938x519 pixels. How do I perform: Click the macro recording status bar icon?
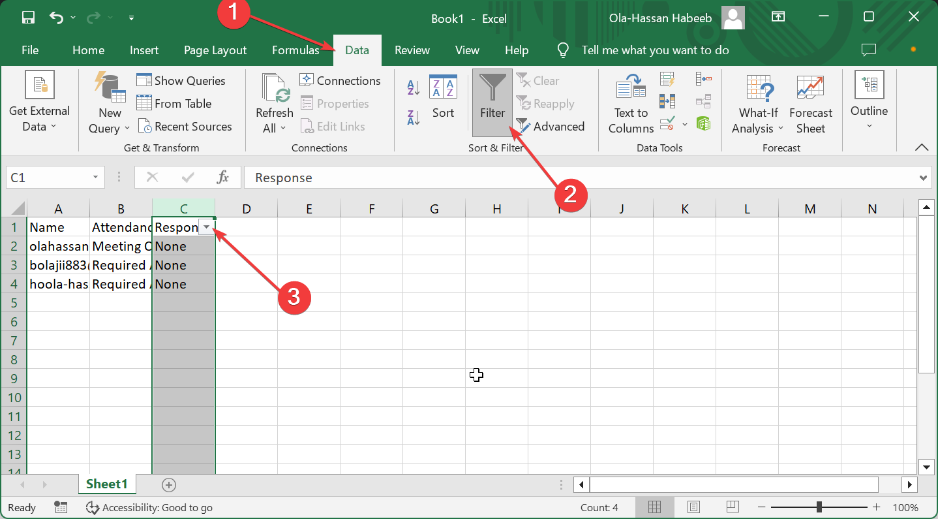point(61,507)
